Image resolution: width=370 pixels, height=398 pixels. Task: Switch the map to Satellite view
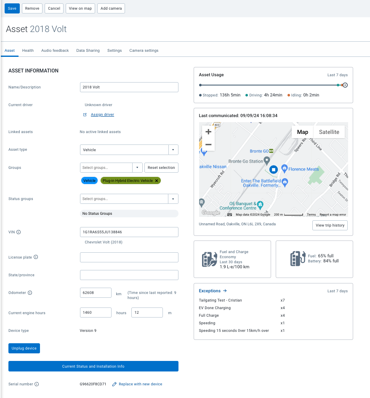[329, 132]
